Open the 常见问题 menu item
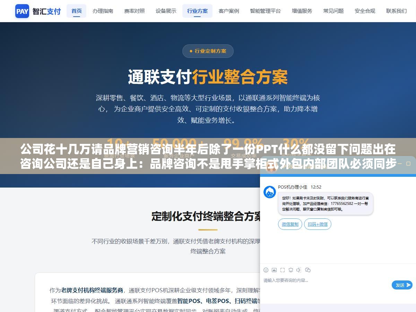This screenshot has height=312, width=416. 333,11
